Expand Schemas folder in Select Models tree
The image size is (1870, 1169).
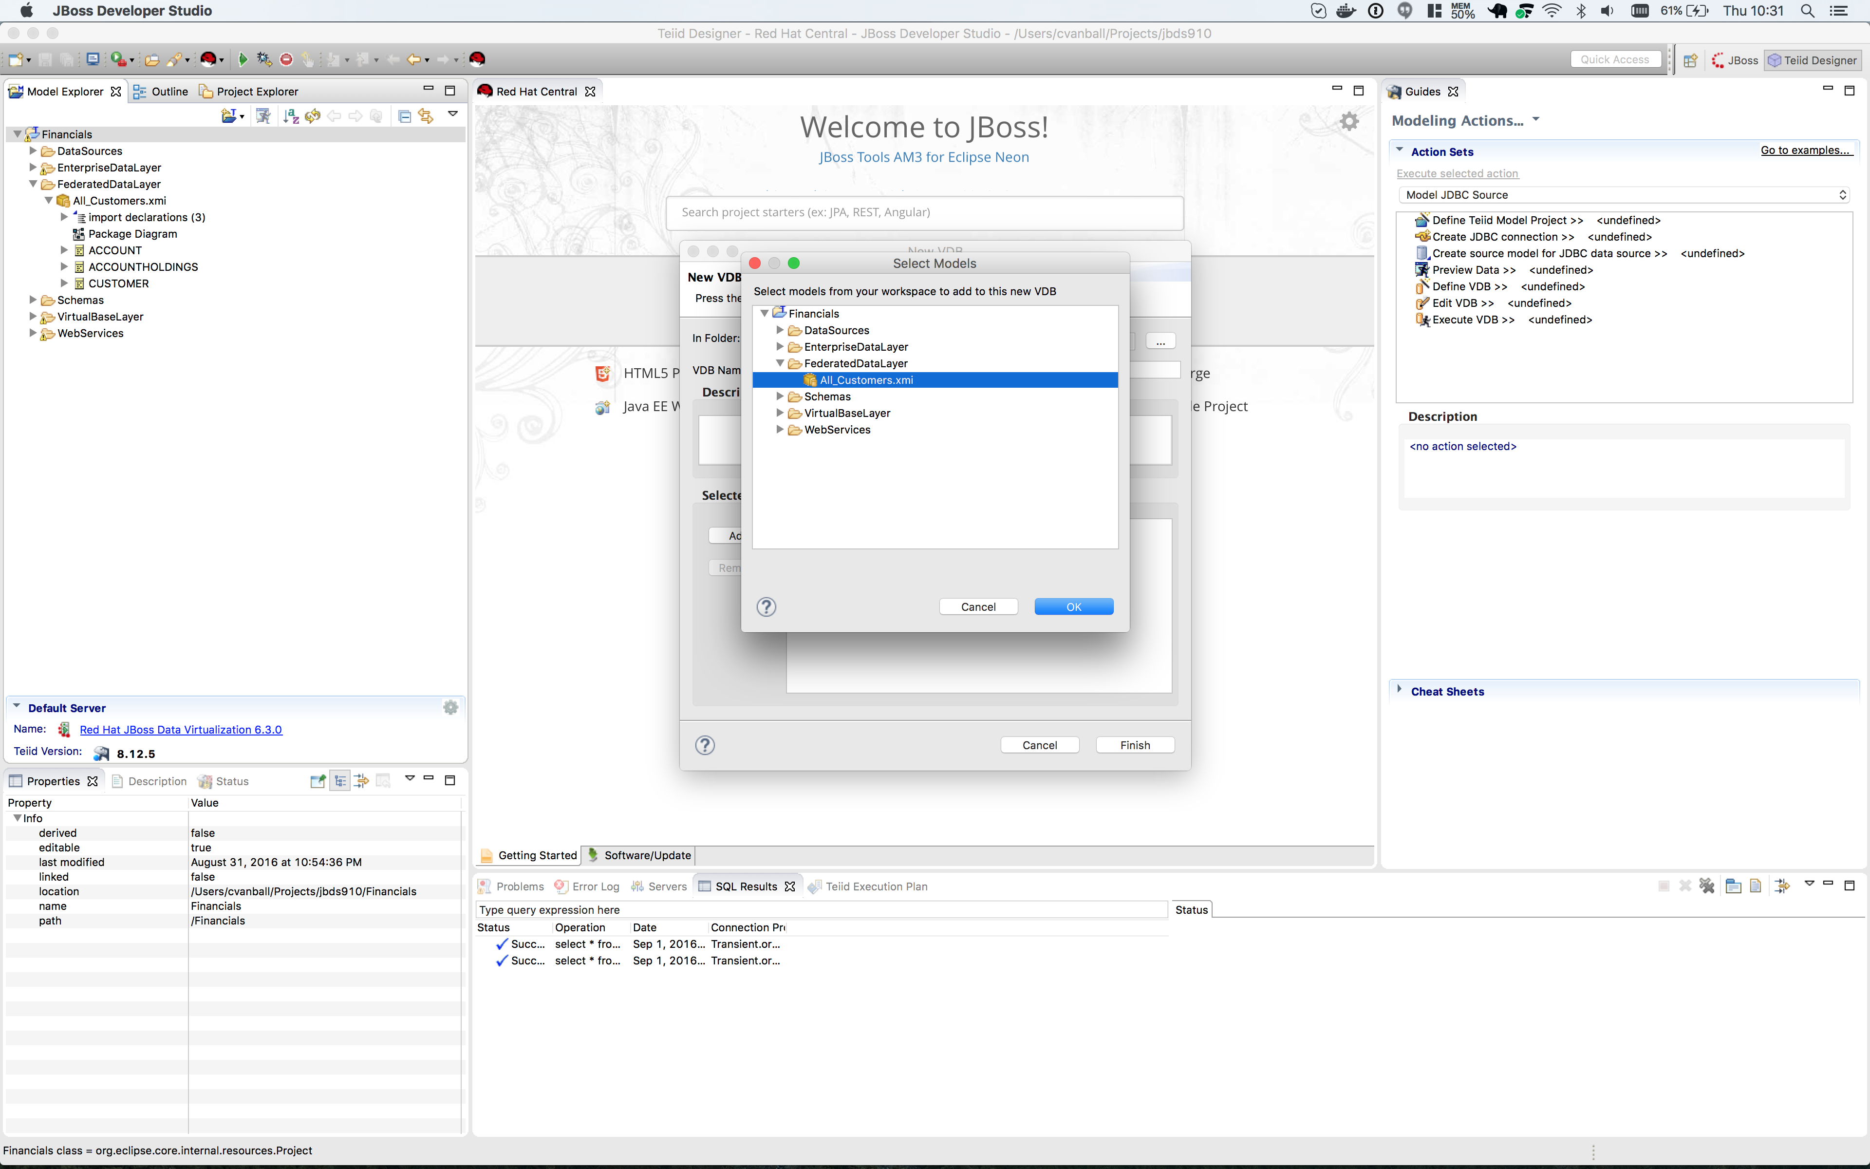point(780,396)
